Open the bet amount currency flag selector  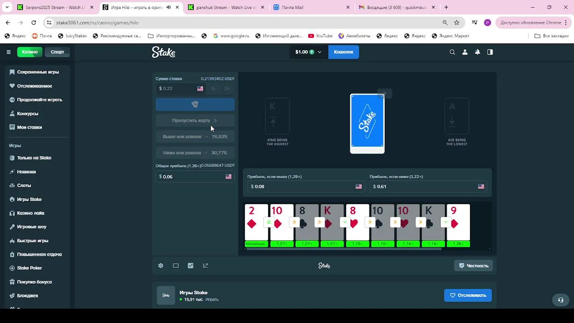(x=200, y=88)
